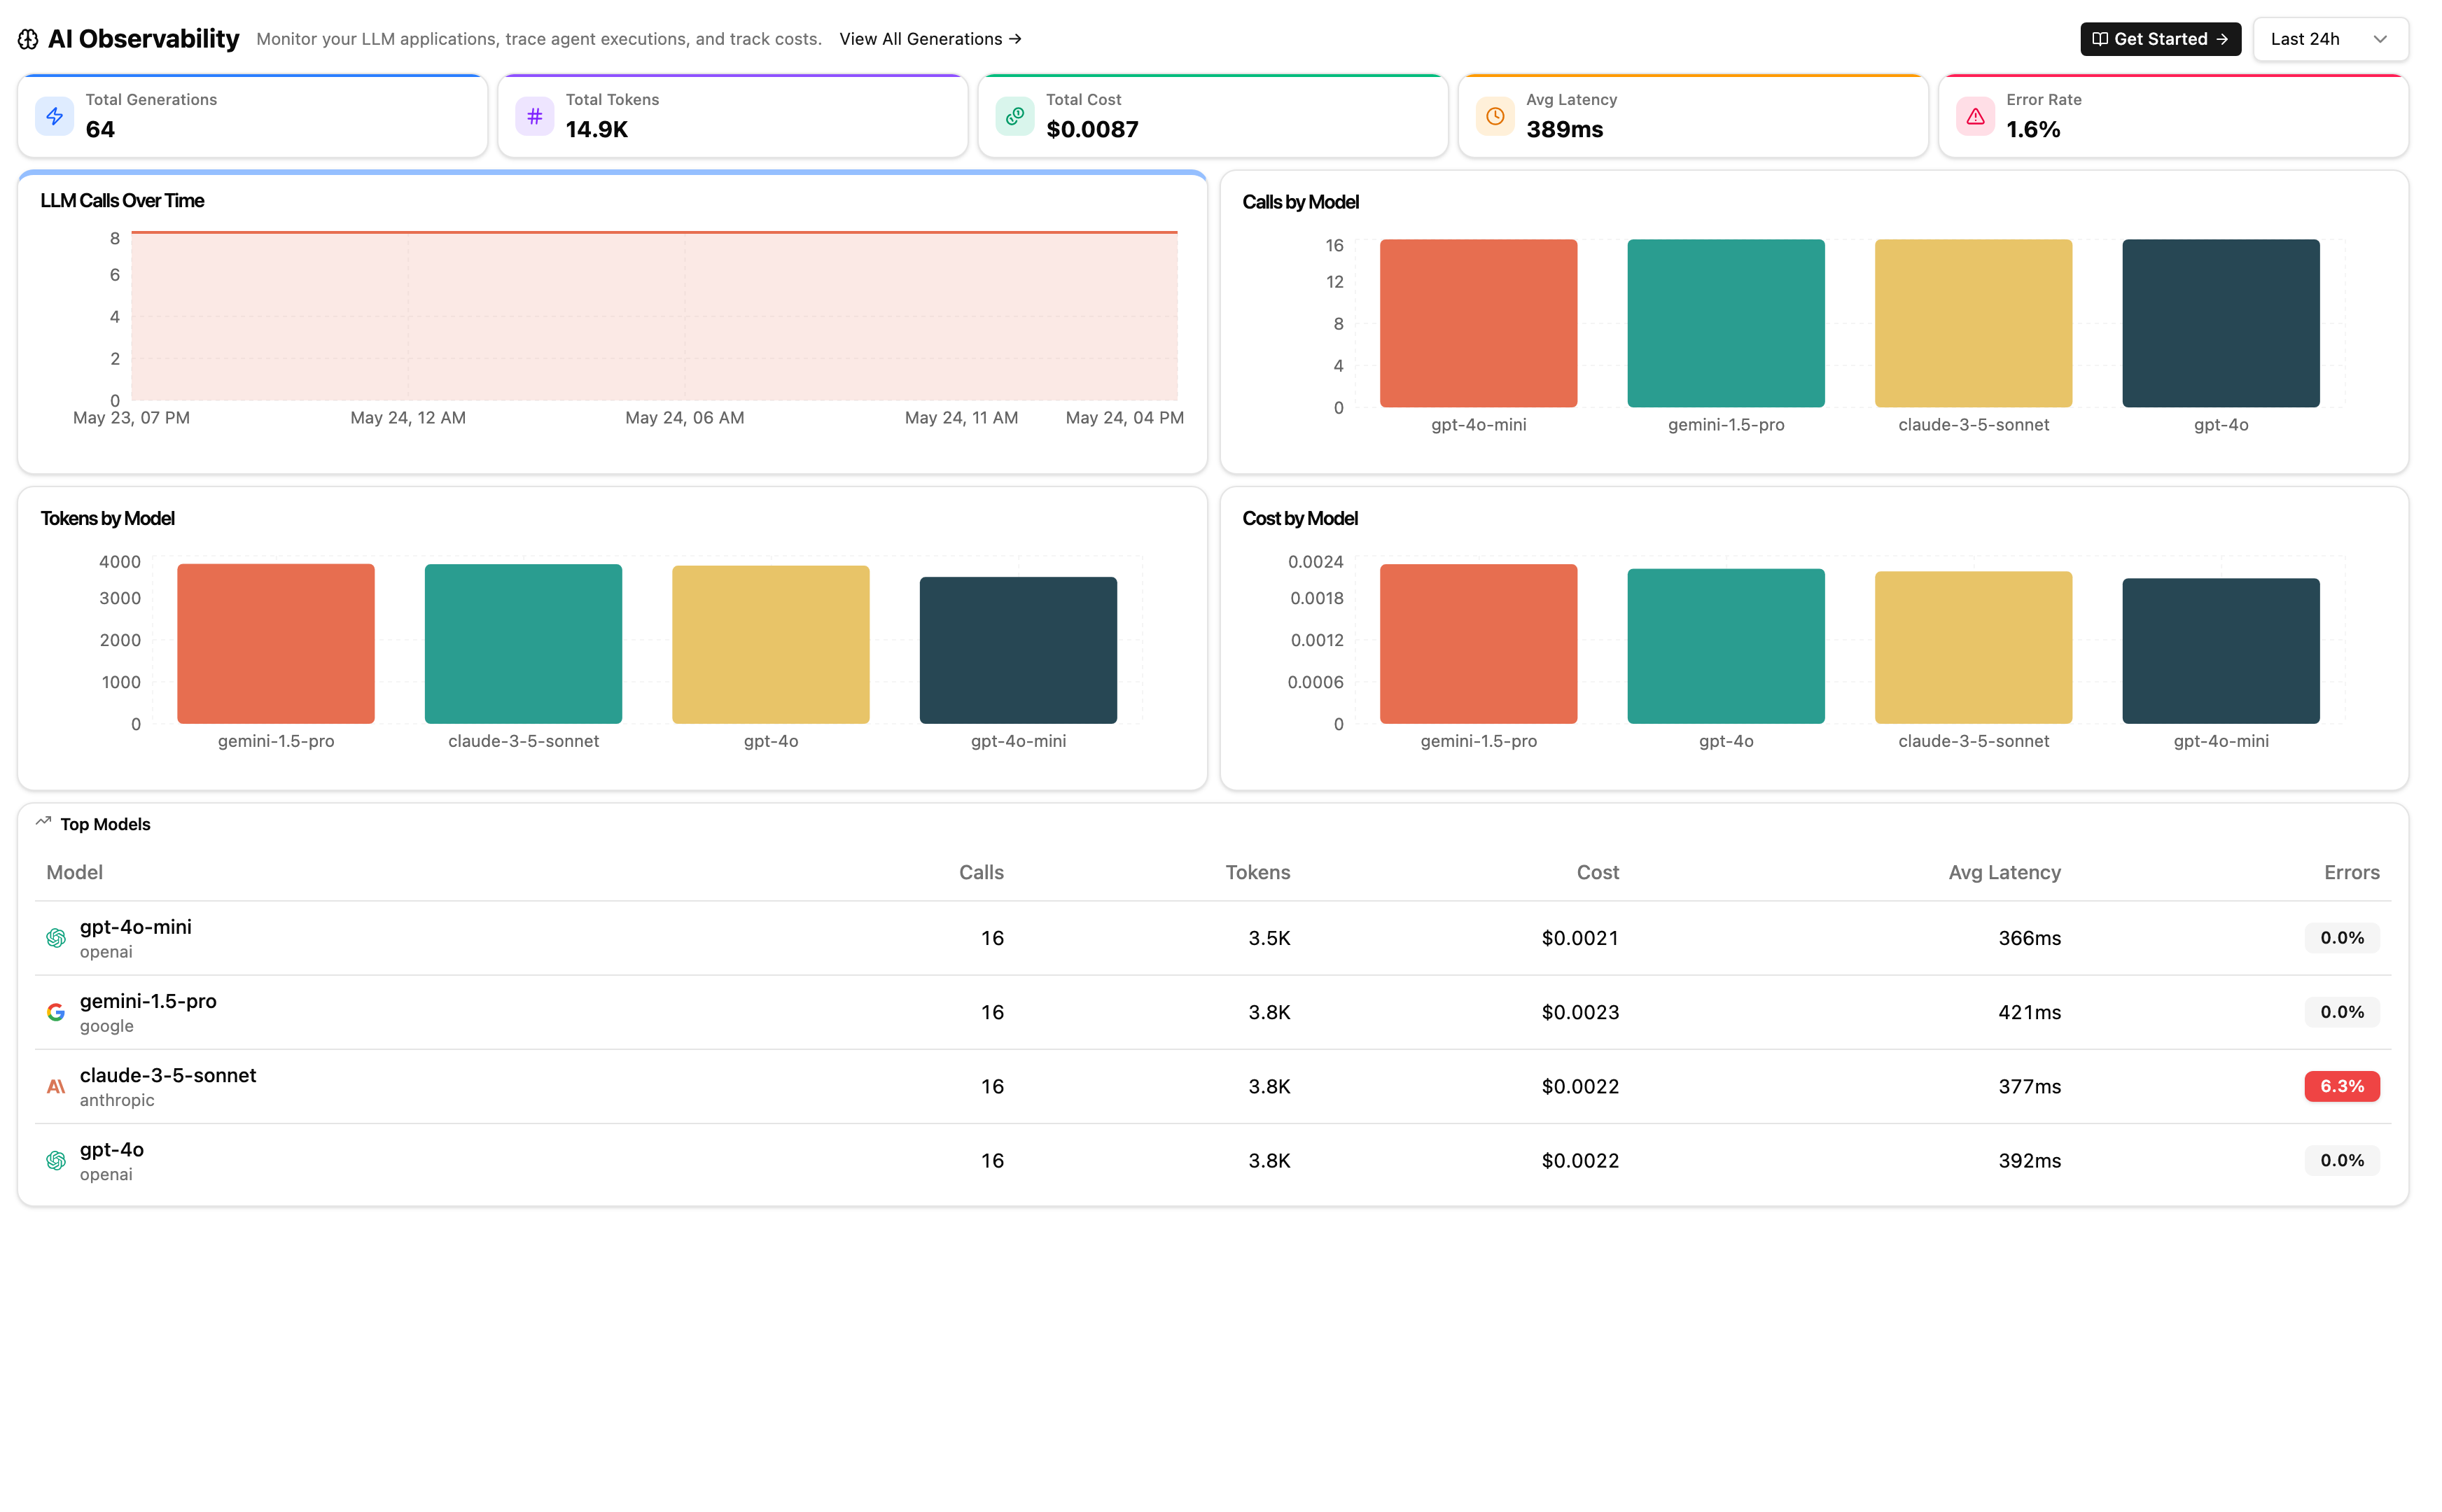
Task: Click the OpenAI logo beside gpt-4o-mini
Action: coord(56,938)
